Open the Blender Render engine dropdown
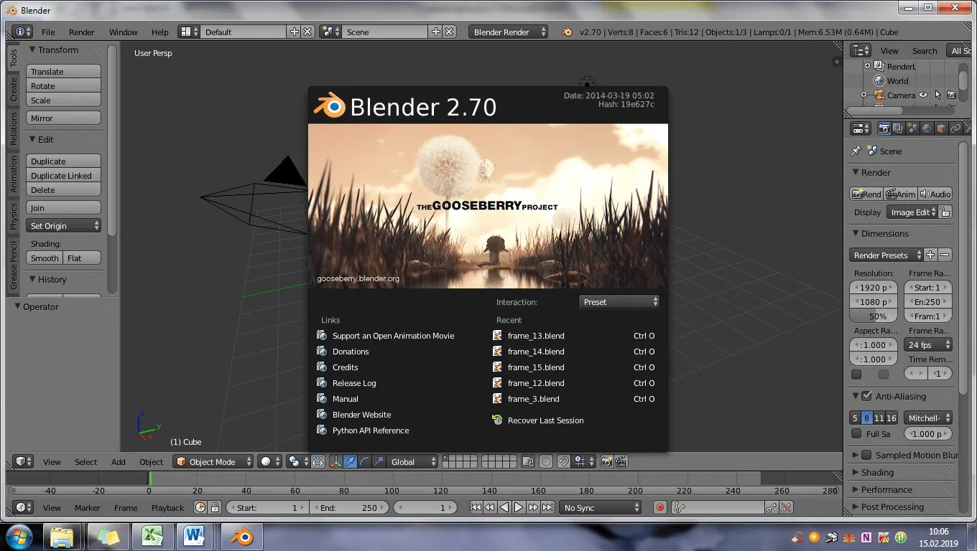Screen dimensions: 977x551 click(509, 32)
